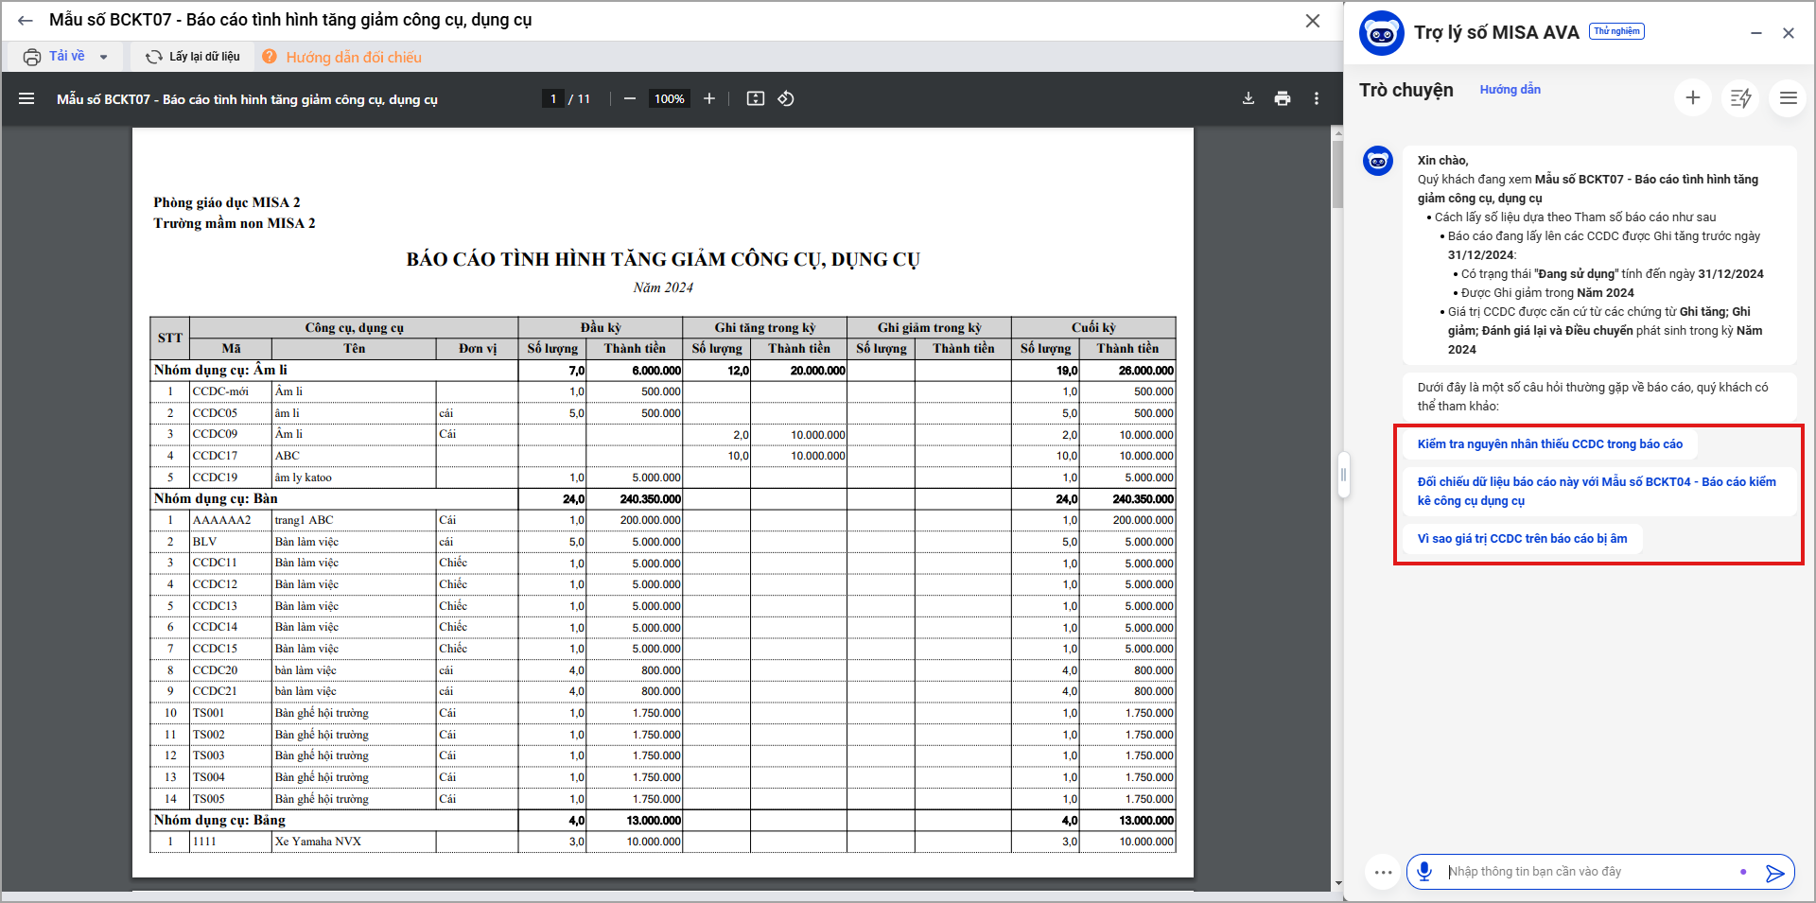Click the Tải về print/download button

(x=55, y=57)
